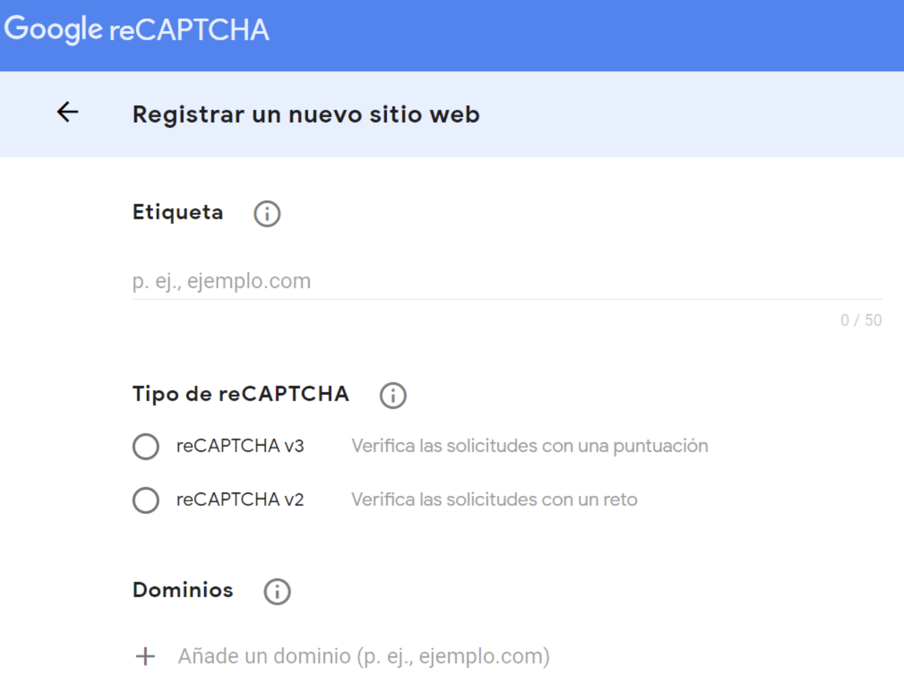The height and width of the screenshot is (693, 904).
Task: Click description Verifica las solicitudes con un reto
Action: click(494, 500)
